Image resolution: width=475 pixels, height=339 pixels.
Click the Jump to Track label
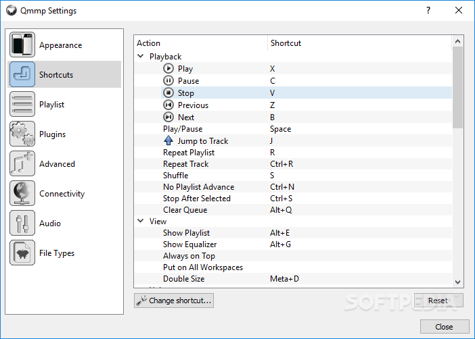[203, 141]
